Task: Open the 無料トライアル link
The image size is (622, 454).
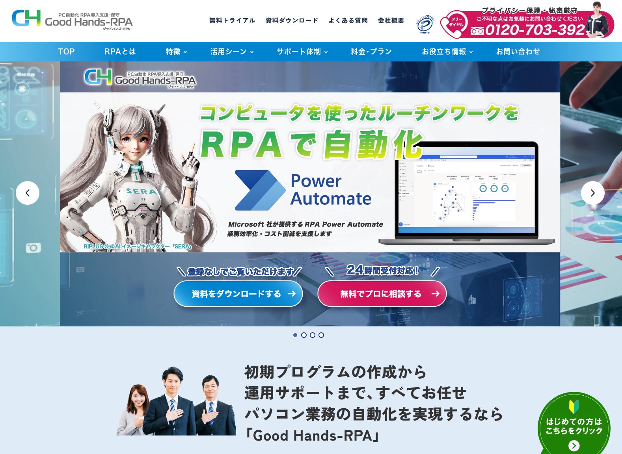Action: click(x=232, y=20)
